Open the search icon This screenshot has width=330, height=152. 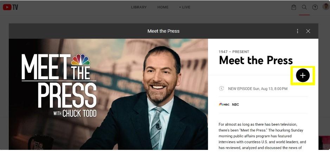pos(304,7)
